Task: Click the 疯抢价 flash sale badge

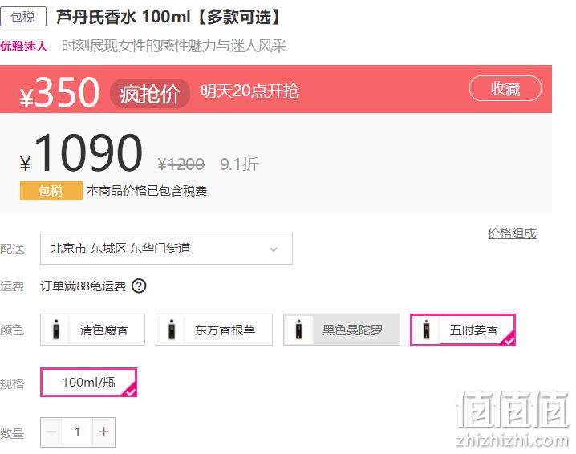Action: click(x=150, y=94)
